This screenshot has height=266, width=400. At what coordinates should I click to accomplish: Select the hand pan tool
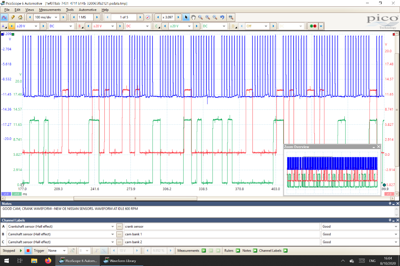[x=193, y=17]
